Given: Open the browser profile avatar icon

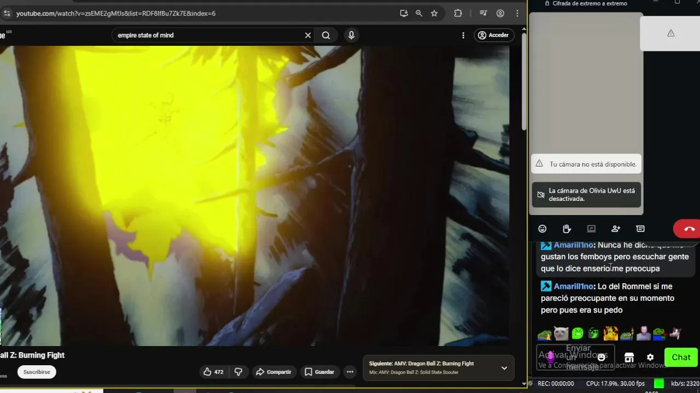Looking at the screenshot, I should tap(500, 13).
